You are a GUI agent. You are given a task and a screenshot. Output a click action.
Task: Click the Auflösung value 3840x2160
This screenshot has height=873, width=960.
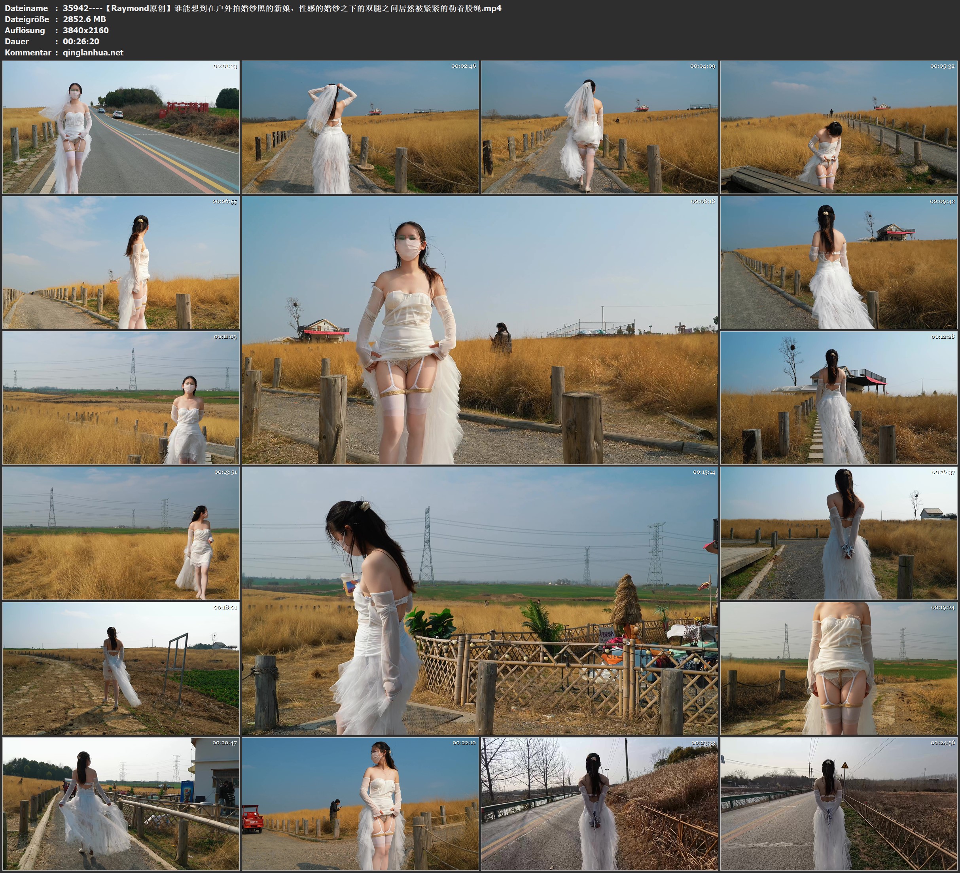pos(86,30)
